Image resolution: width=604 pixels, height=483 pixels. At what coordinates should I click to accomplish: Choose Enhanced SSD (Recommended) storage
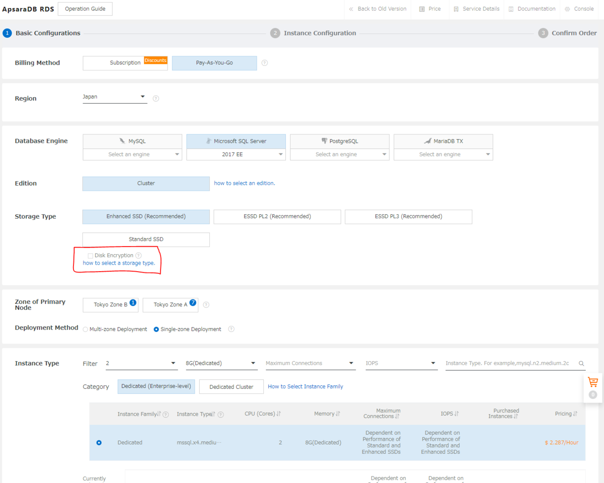(x=146, y=217)
